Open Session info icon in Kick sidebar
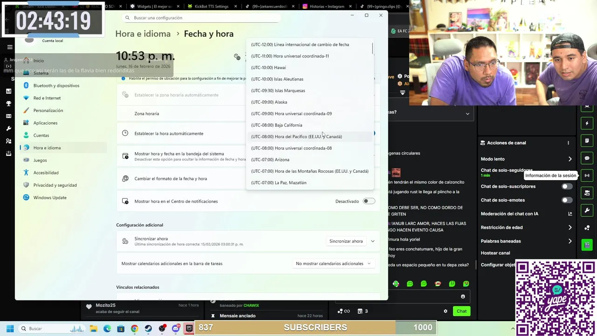The width and height of the screenshot is (597, 336). [x=587, y=175]
